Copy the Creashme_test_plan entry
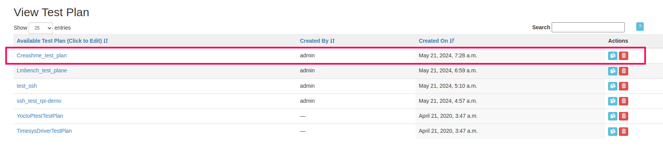Screen dimensions: 663x147 tap(612, 56)
